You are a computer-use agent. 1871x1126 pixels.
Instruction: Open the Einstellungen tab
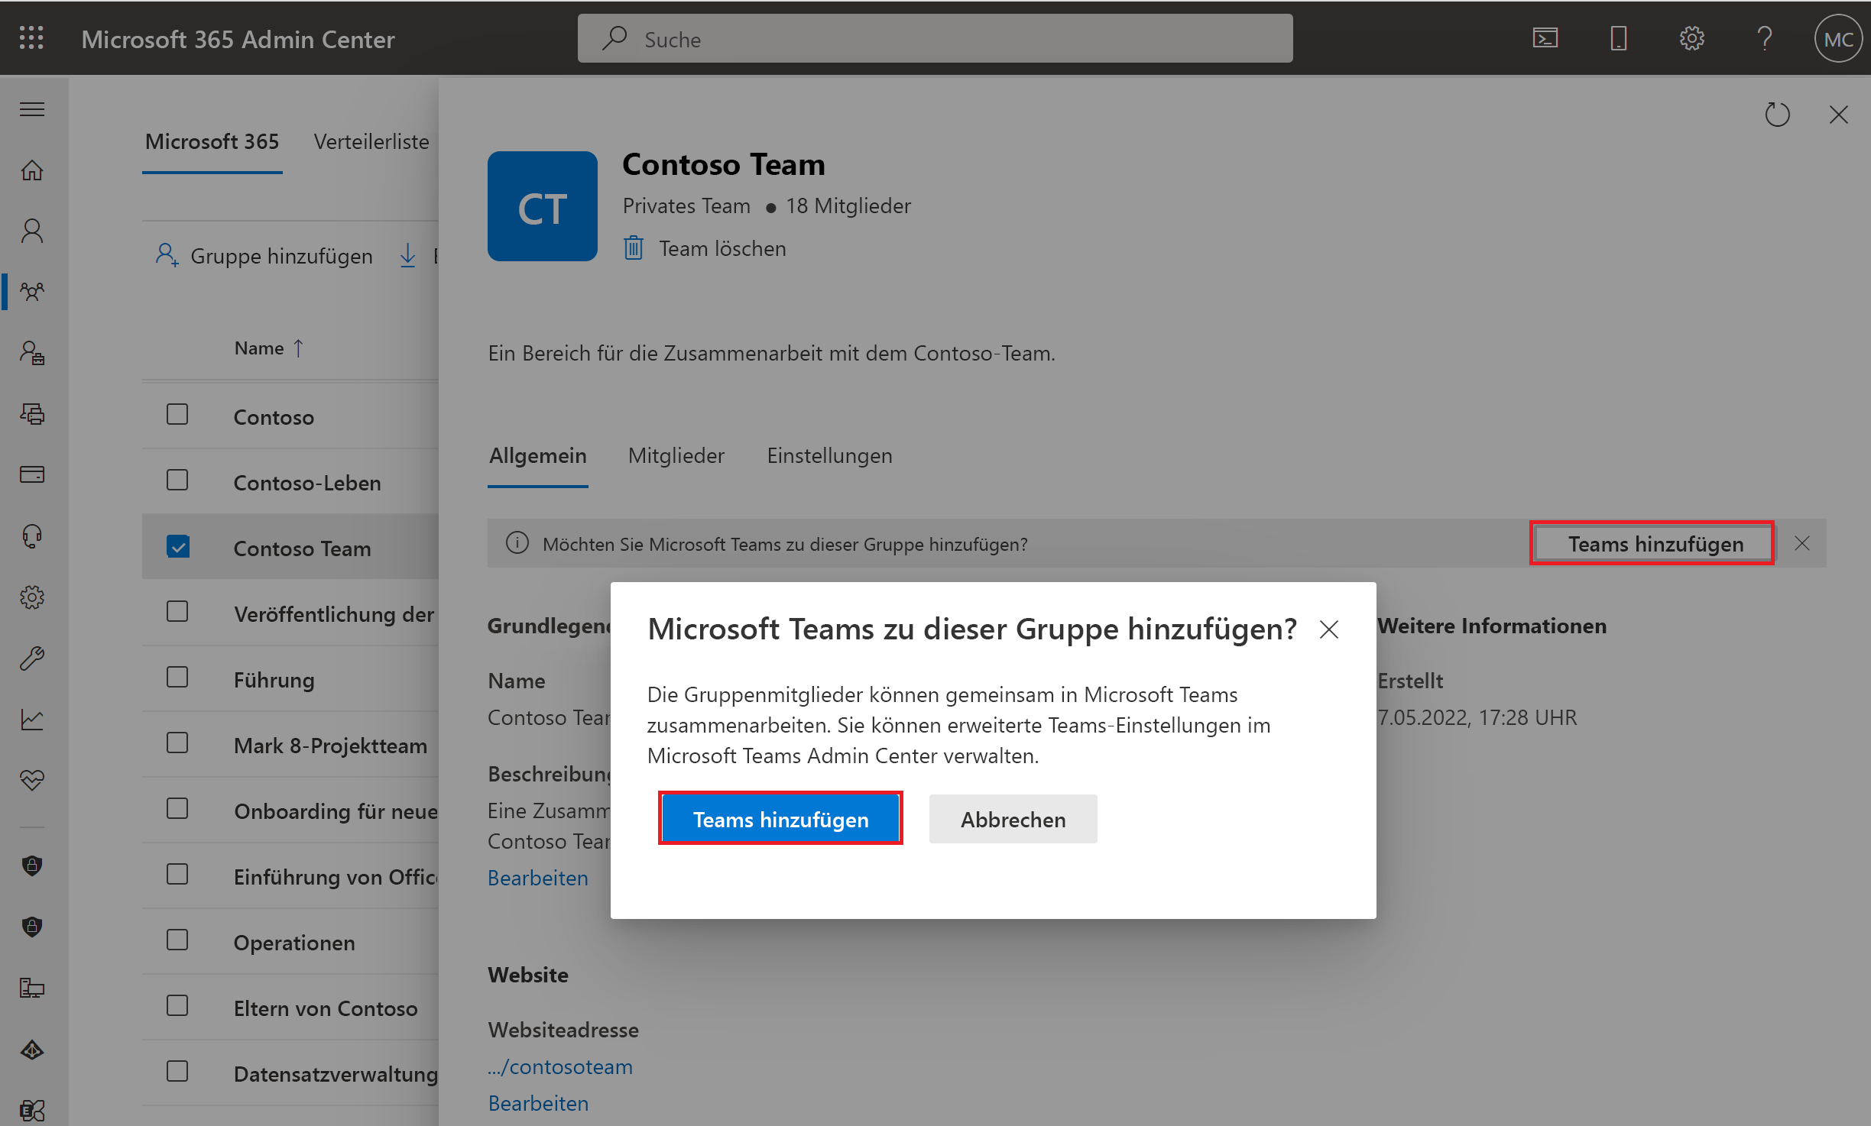coord(829,456)
